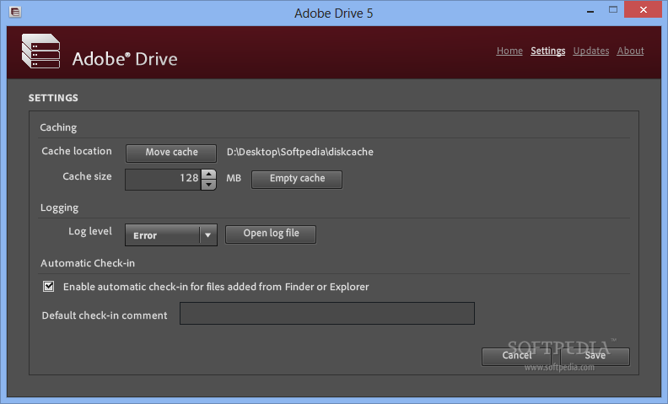This screenshot has width=668, height=404.
Task: Switch to the Settings page
Action: (548, 51)
